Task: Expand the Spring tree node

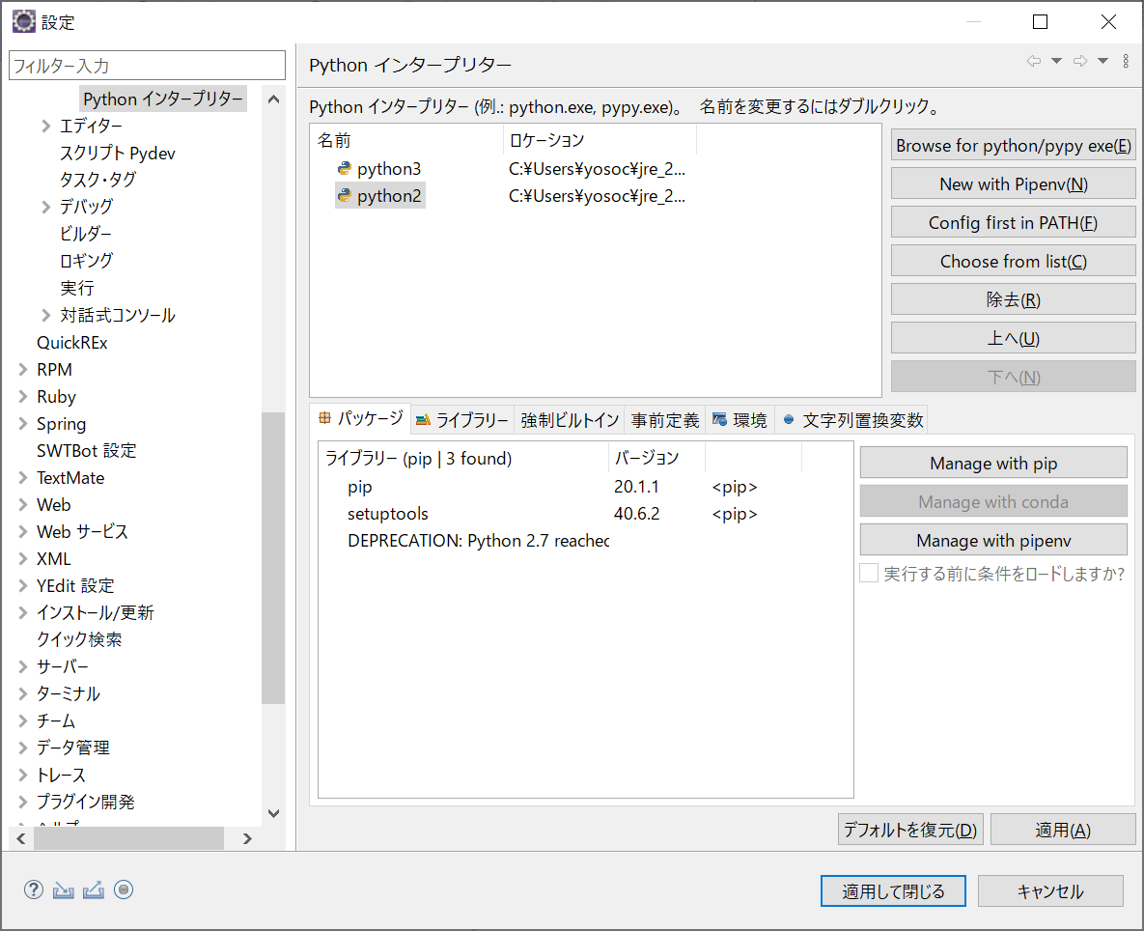Action: (x=22, y=423)
